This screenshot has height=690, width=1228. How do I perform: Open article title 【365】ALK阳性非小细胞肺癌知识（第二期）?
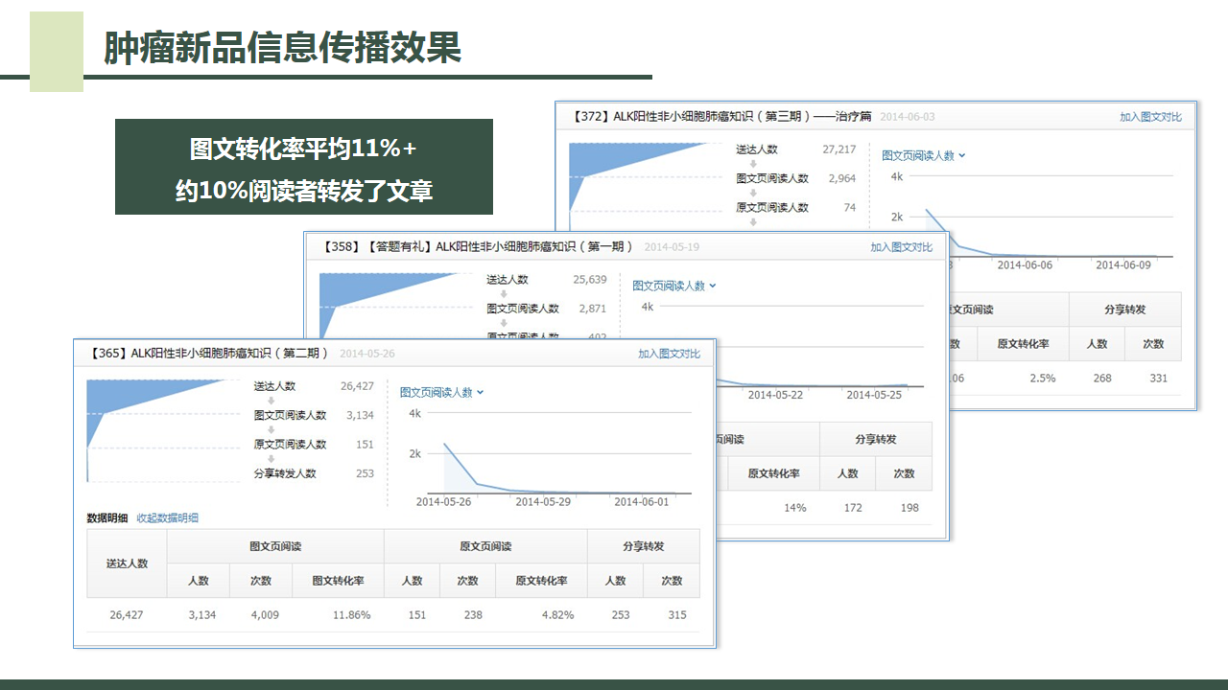(209, 354)
